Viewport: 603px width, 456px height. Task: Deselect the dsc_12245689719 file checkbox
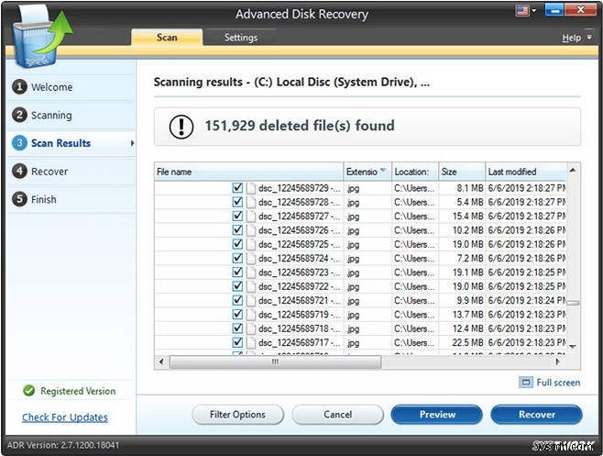tap(237, 315)
